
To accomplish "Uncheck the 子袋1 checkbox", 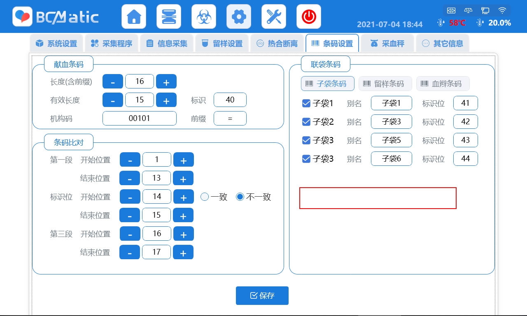I will click(306, 103).
